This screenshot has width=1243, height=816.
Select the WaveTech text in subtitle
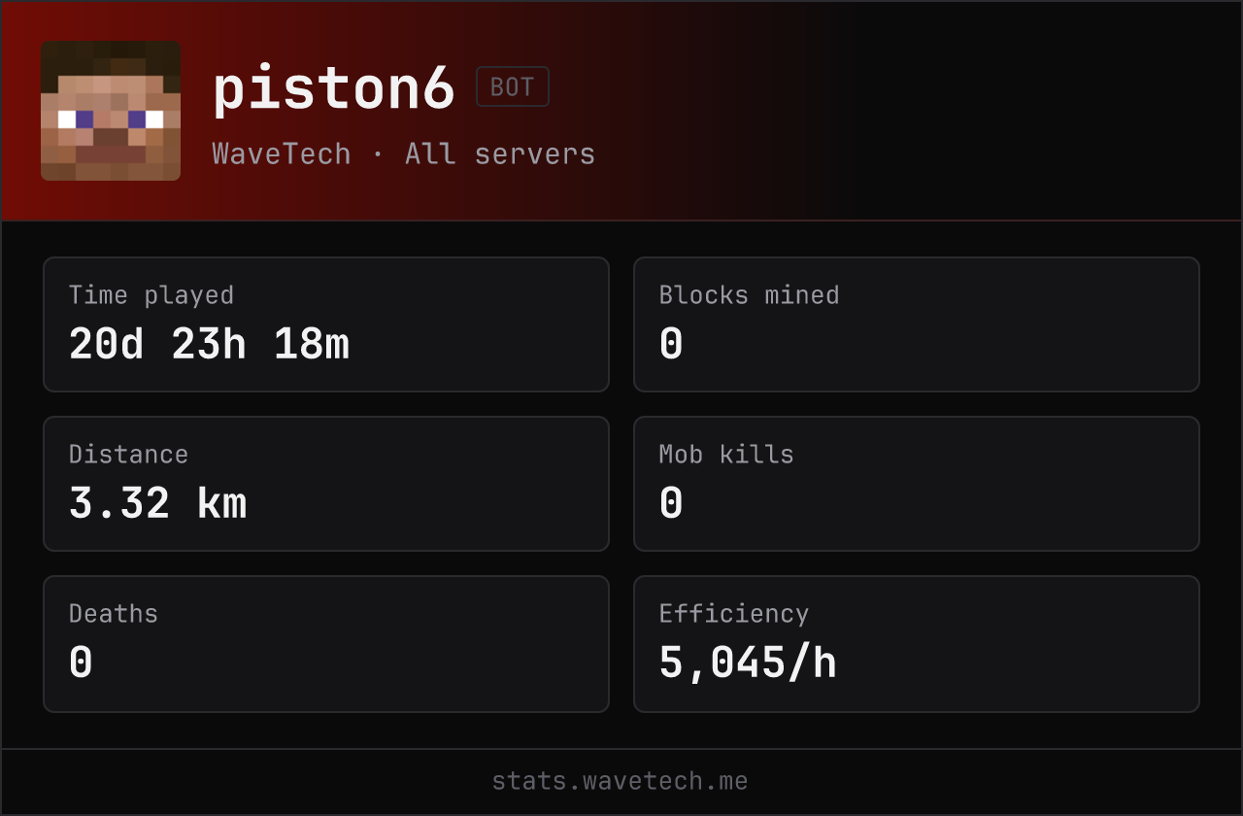coord(282,153)
